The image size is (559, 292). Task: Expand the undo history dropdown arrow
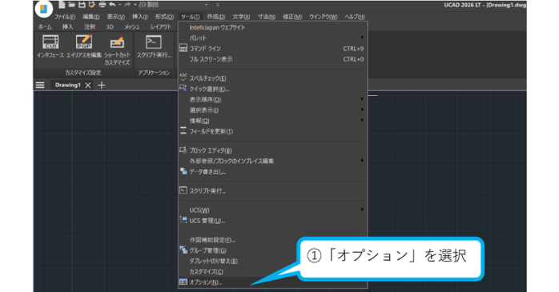[x=120, y=5]
